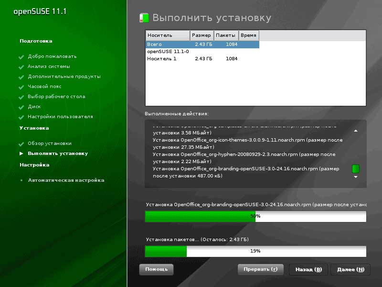Click the Автоматическая настройка step
Viewport: 382px width, 287px height.
[66, 180]
